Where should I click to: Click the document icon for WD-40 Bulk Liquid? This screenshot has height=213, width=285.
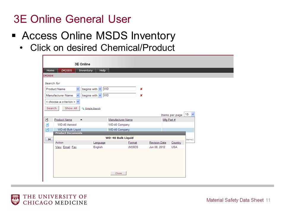coord(47,130)
